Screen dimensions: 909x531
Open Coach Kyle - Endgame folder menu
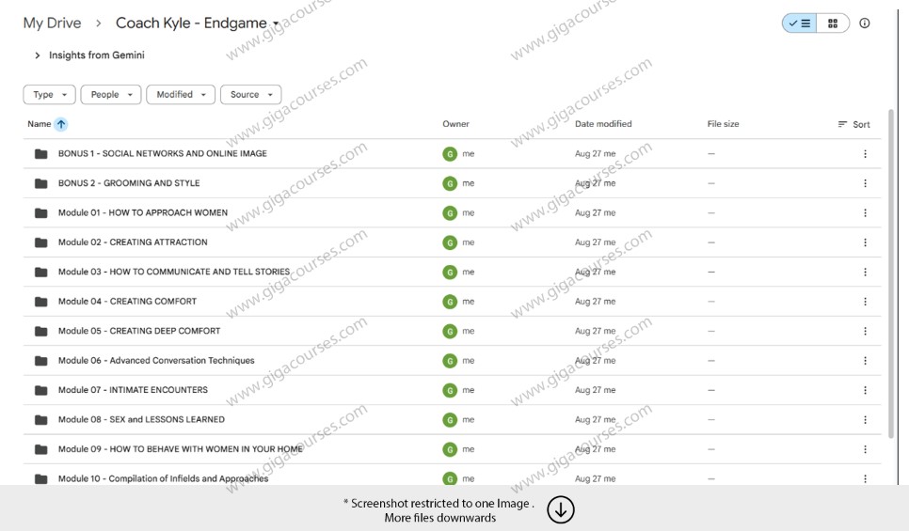click(198, 23)
